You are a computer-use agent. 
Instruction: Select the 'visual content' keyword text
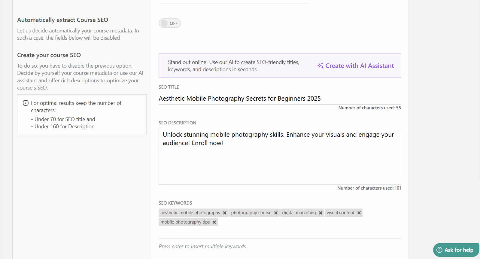[341, 213]
